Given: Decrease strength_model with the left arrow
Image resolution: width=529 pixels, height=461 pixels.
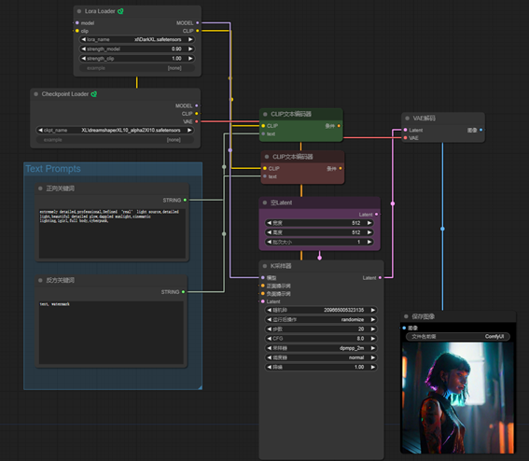Looking at the screenshot, I should [x=83, y=49].
